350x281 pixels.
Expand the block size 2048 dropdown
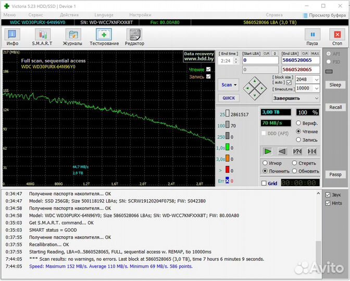[x=316, y=80]
